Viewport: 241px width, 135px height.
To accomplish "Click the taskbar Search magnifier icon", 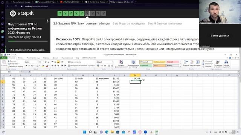I will click(90, 132).
